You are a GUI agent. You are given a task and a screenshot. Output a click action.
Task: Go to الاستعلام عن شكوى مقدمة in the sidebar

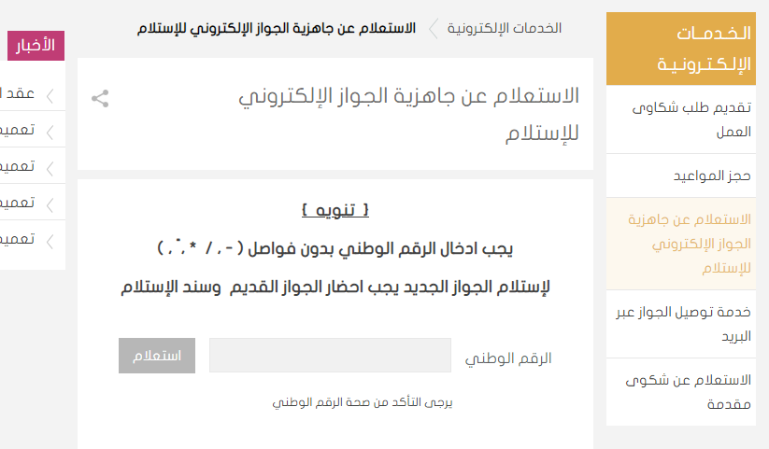click(x=699, y=392)
